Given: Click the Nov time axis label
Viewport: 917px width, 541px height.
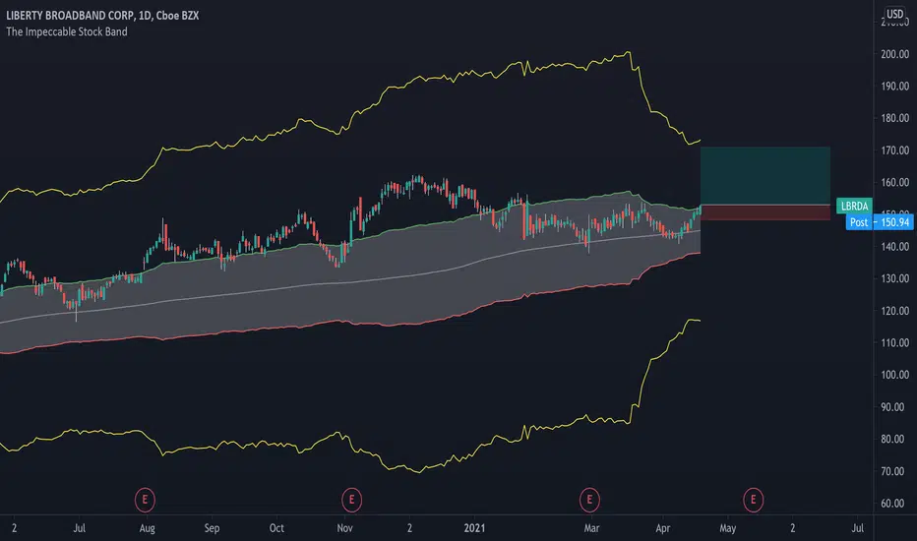Looking at the screenshot, I should tap(344, 528).
